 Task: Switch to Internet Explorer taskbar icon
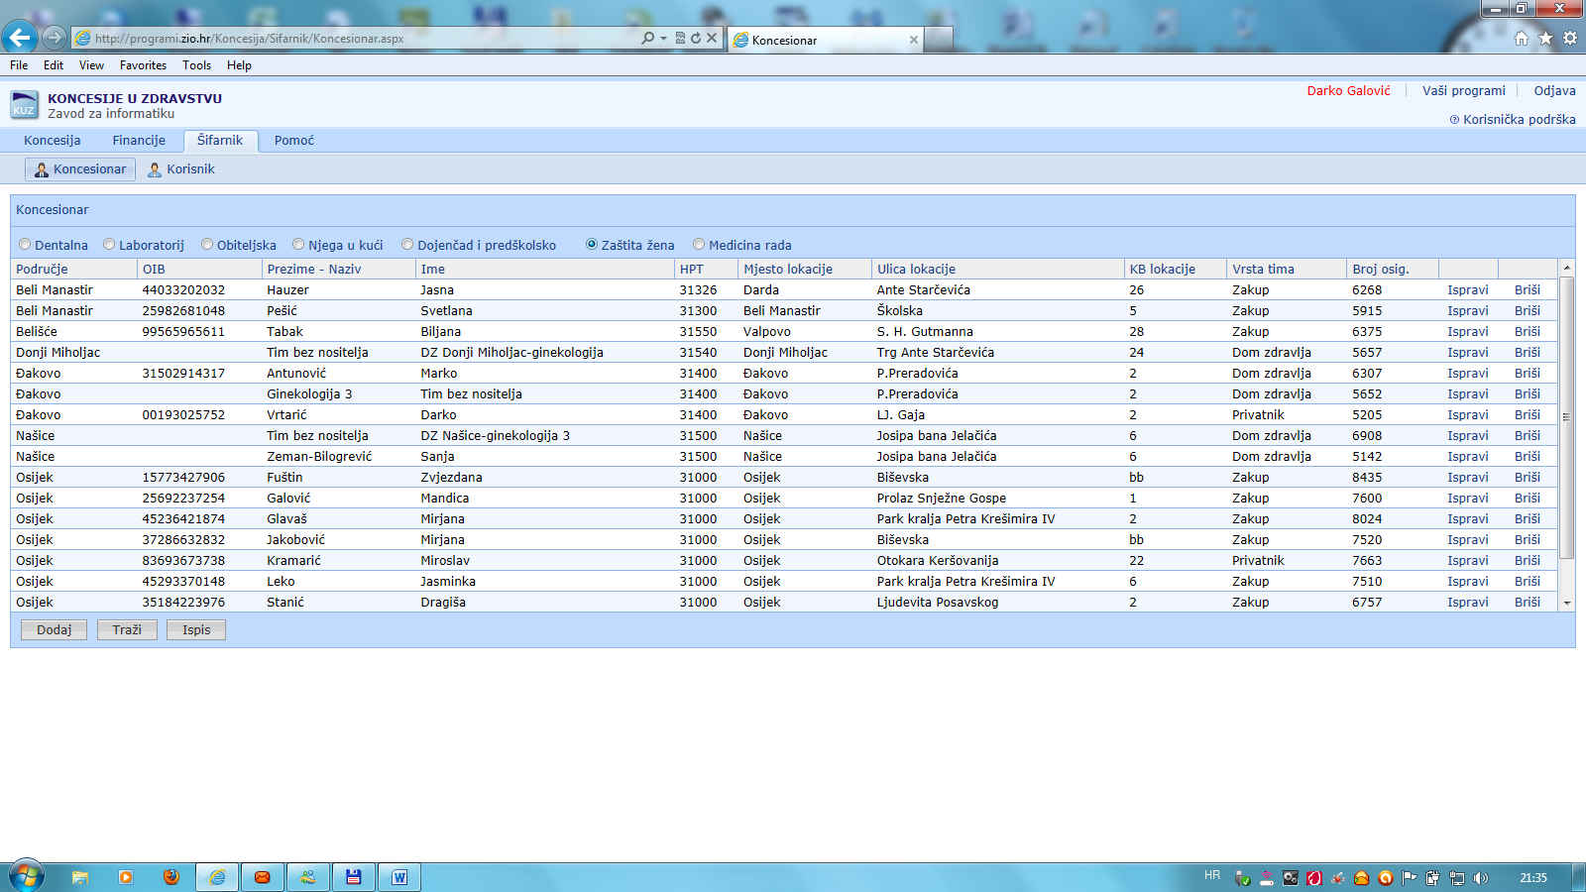coord(217,877)
